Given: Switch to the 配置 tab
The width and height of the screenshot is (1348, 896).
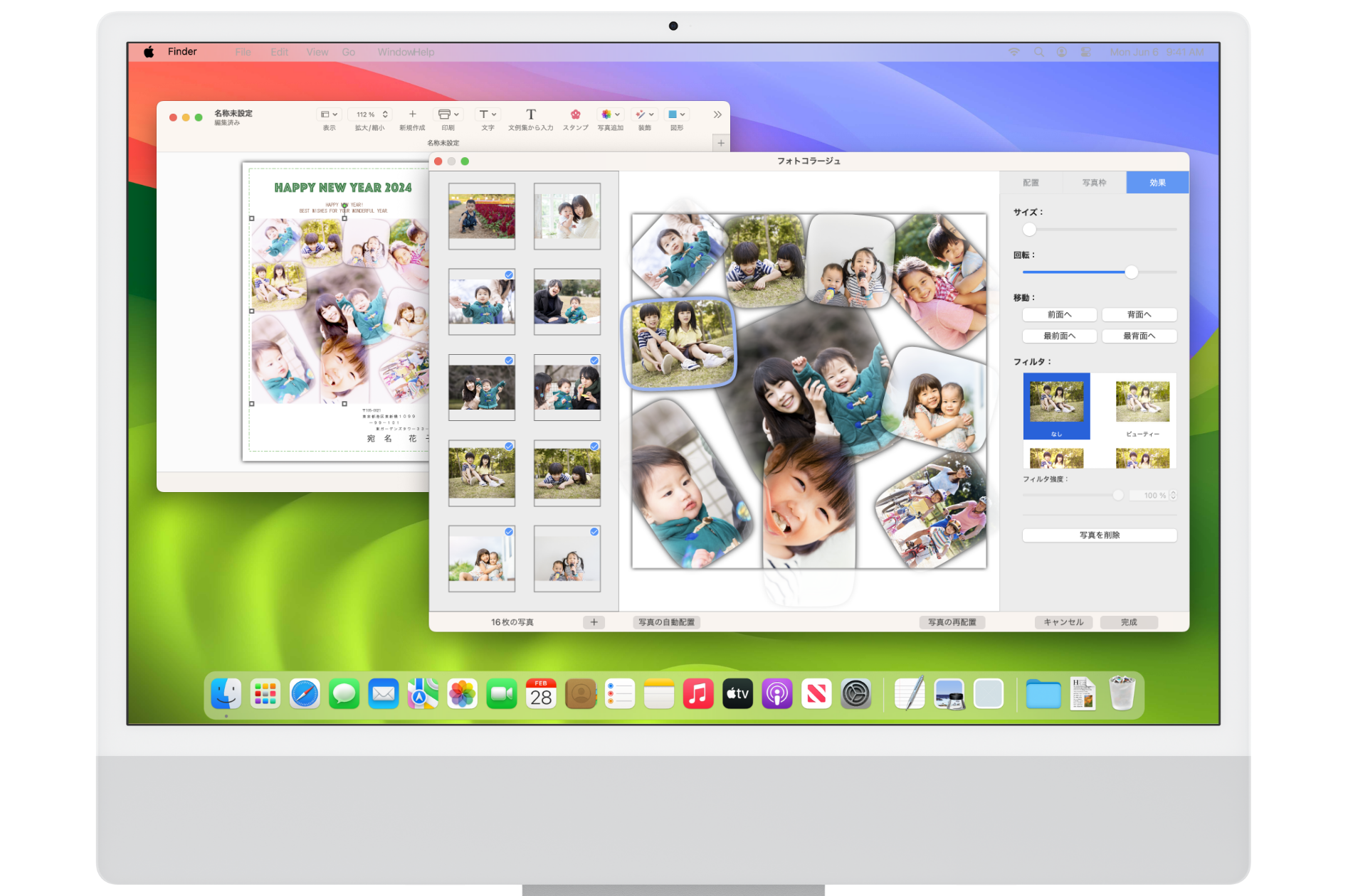Looking at the screenshot, I should (x=1031, y=183).
